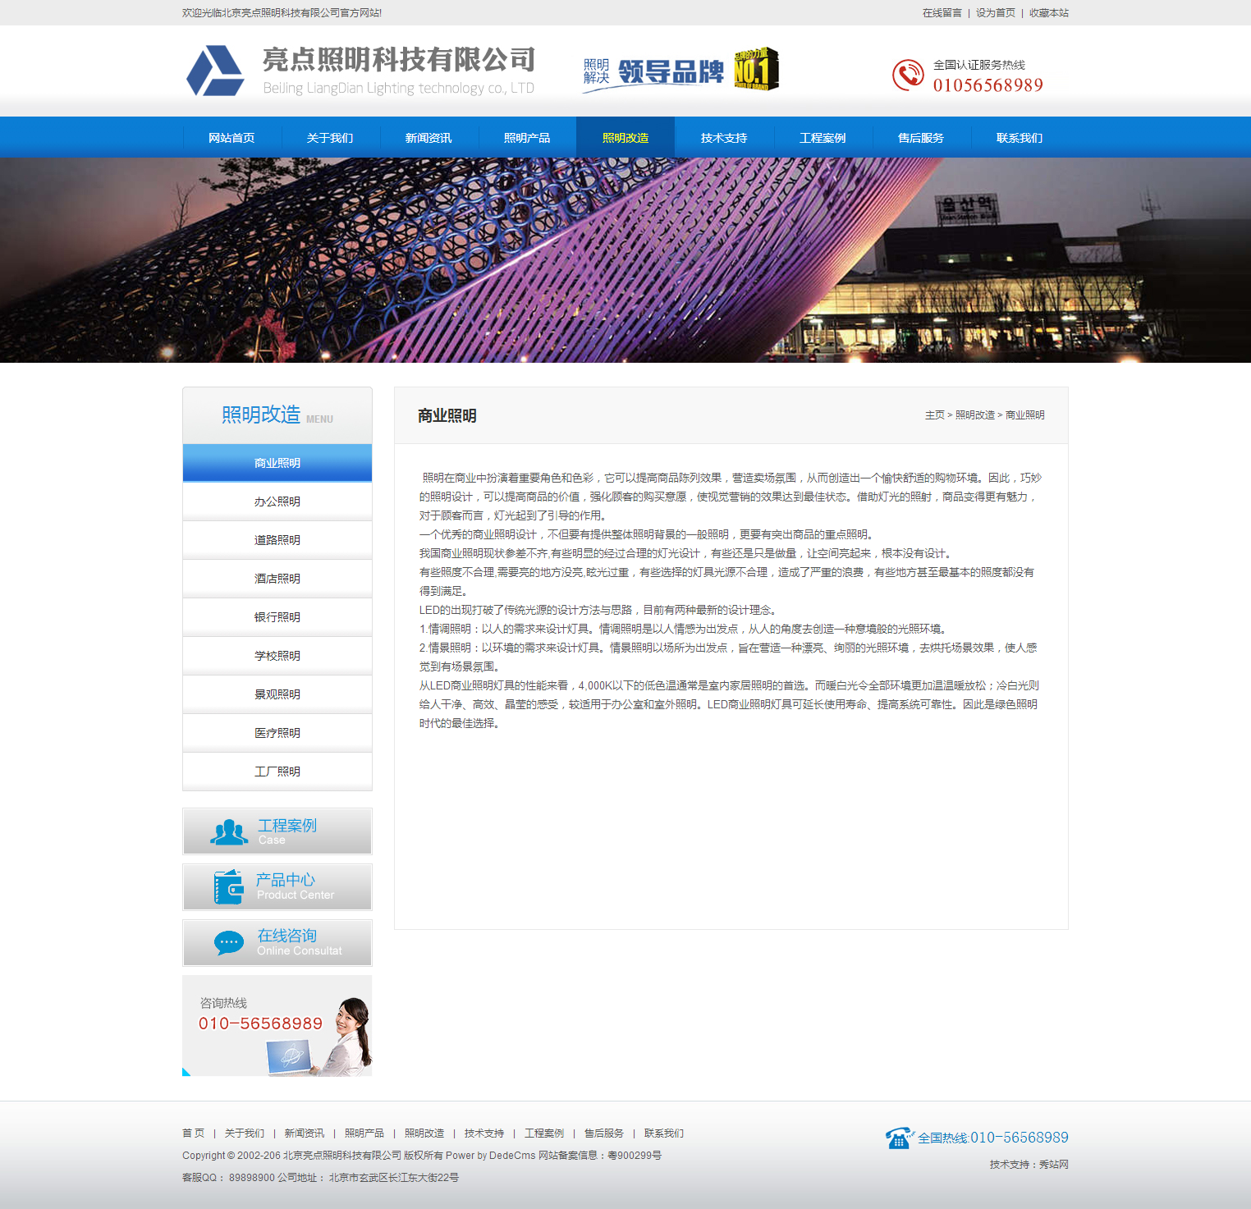The image size is (1251, 1209).
Task: Click the red phone hotline icon
Action: coord(908,75)
